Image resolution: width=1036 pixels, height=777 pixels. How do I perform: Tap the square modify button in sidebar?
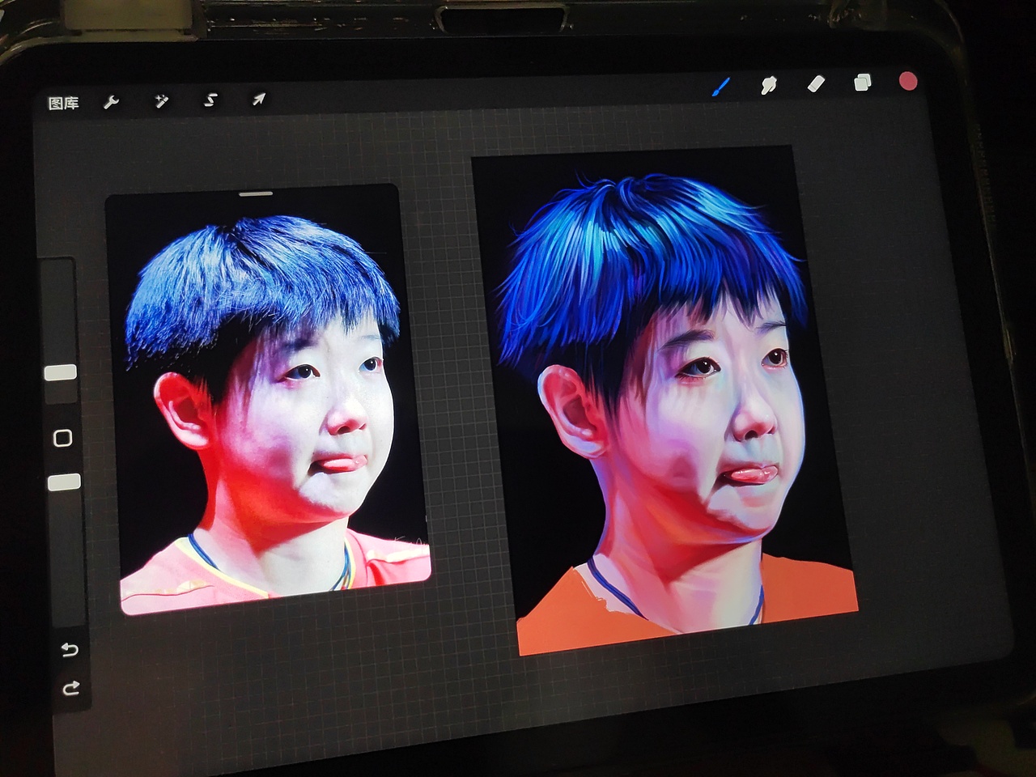[x=62, y=438]
